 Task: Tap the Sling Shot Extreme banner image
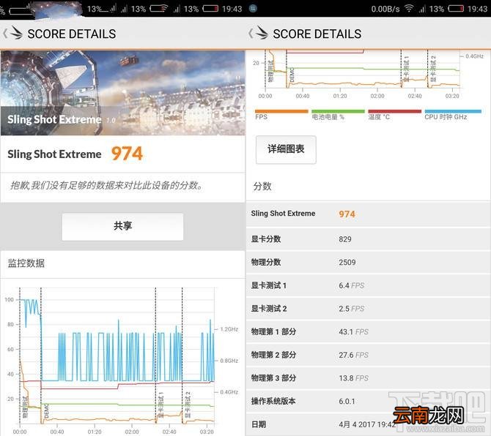pos(122,93)
